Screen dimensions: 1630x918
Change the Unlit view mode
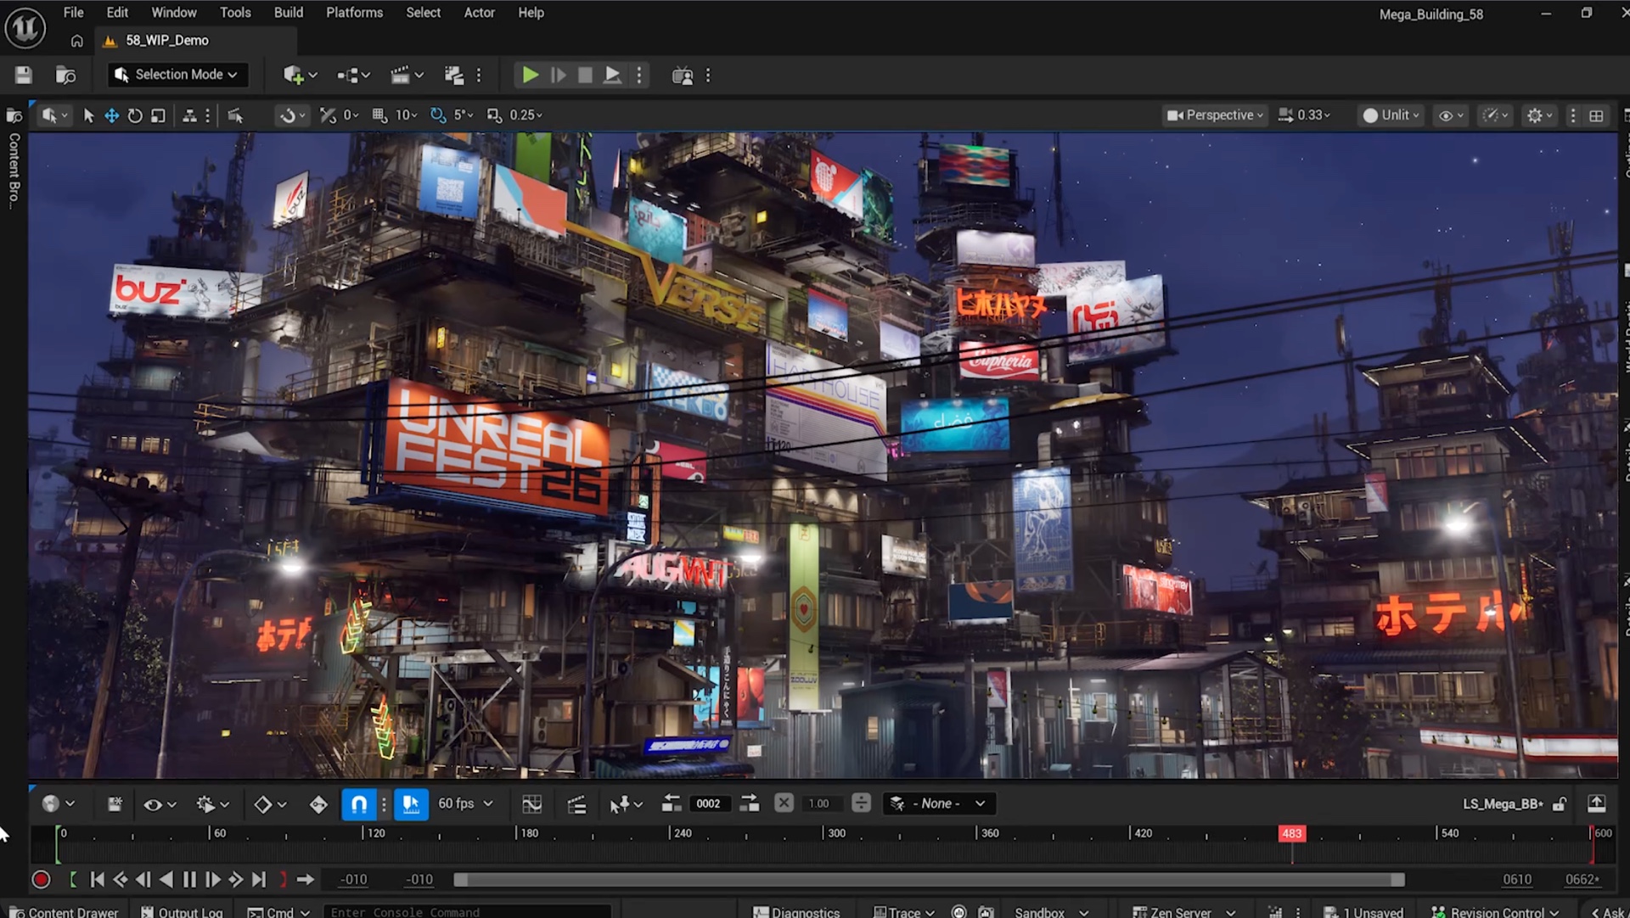[1391, 115]
